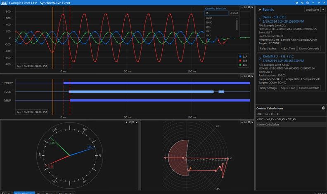Click the Add All button in Quantity Selection

click(x=234, y=13)
